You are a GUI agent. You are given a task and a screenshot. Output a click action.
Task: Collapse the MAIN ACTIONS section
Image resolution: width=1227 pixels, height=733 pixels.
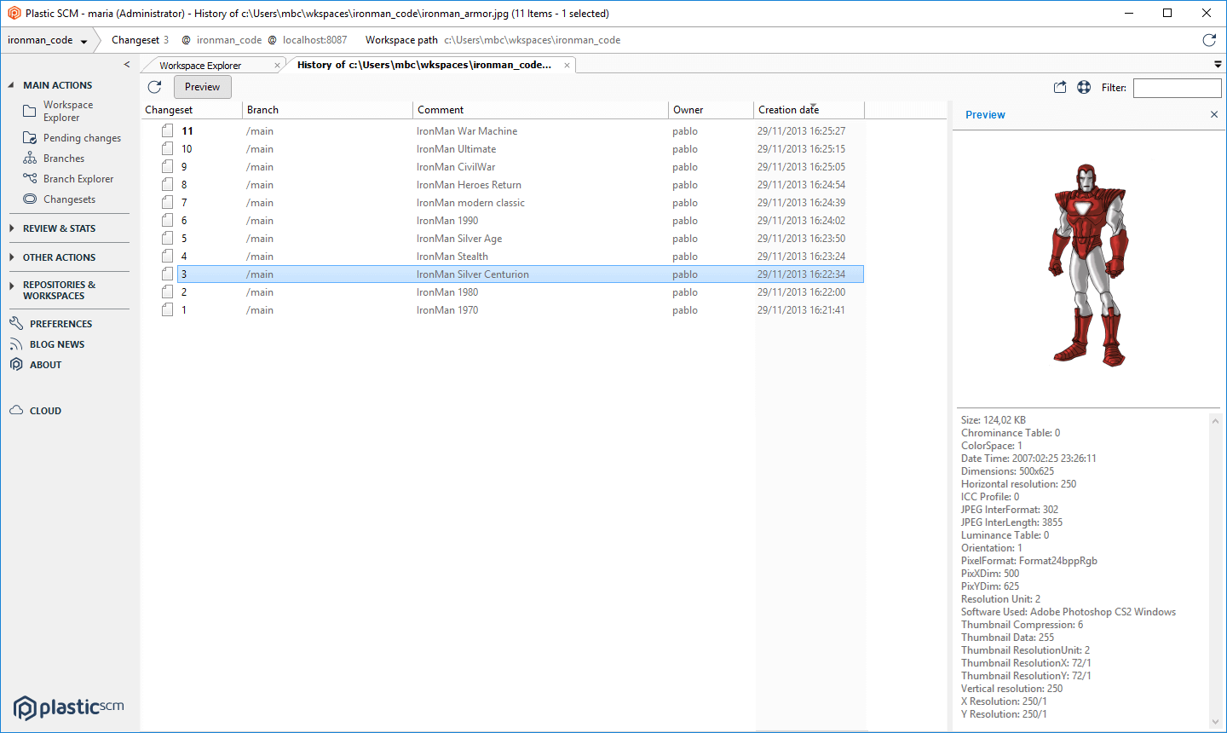point(11,85)
